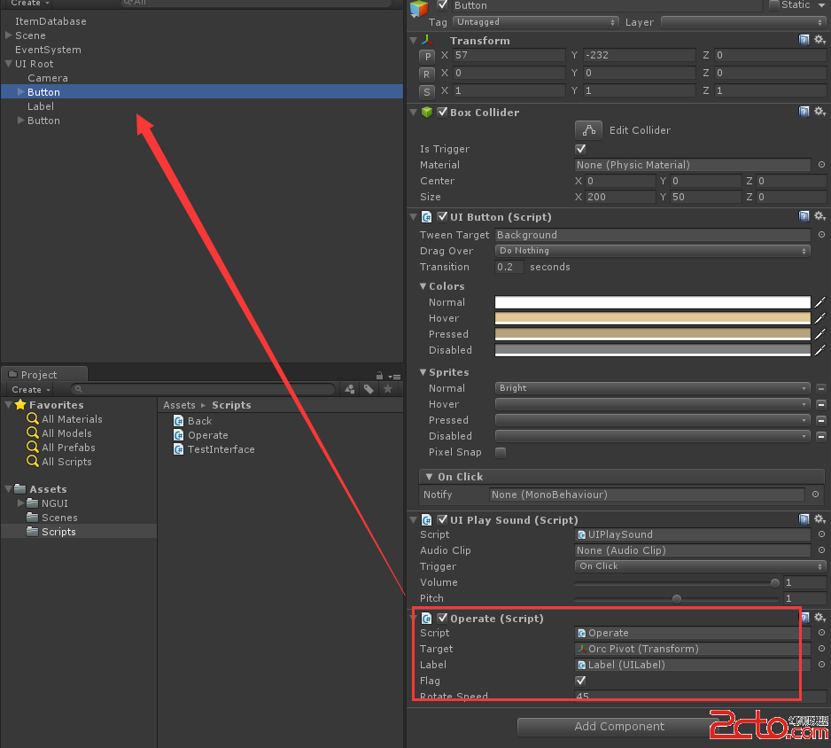This screenshot has width=831, height=748.
Task: Open UI Button script help icon
Action: click(x=804, y=215)
